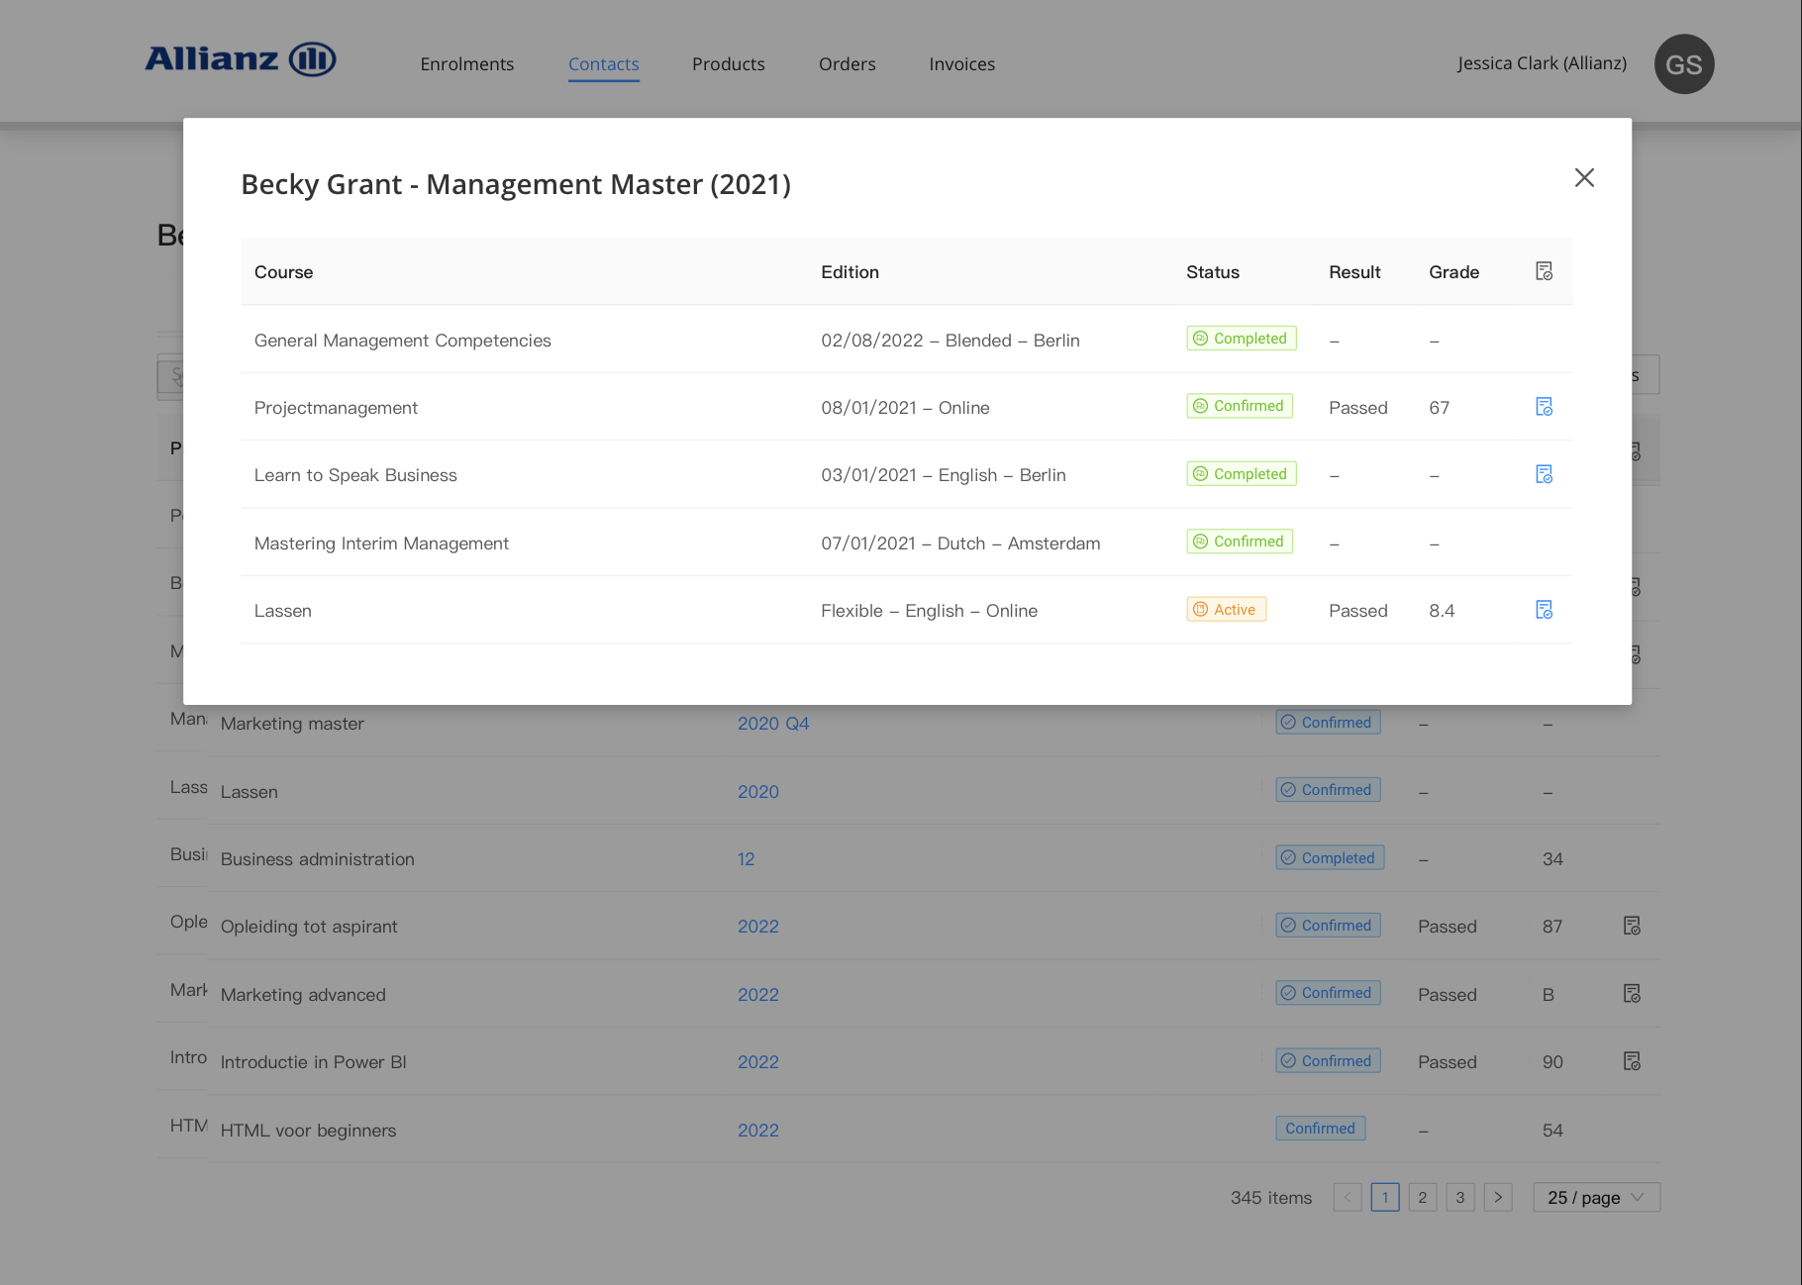Open certificate icon for Marketing advanced
The width and height of the screenshot is (1802, 1285).
coord(1632,993)
